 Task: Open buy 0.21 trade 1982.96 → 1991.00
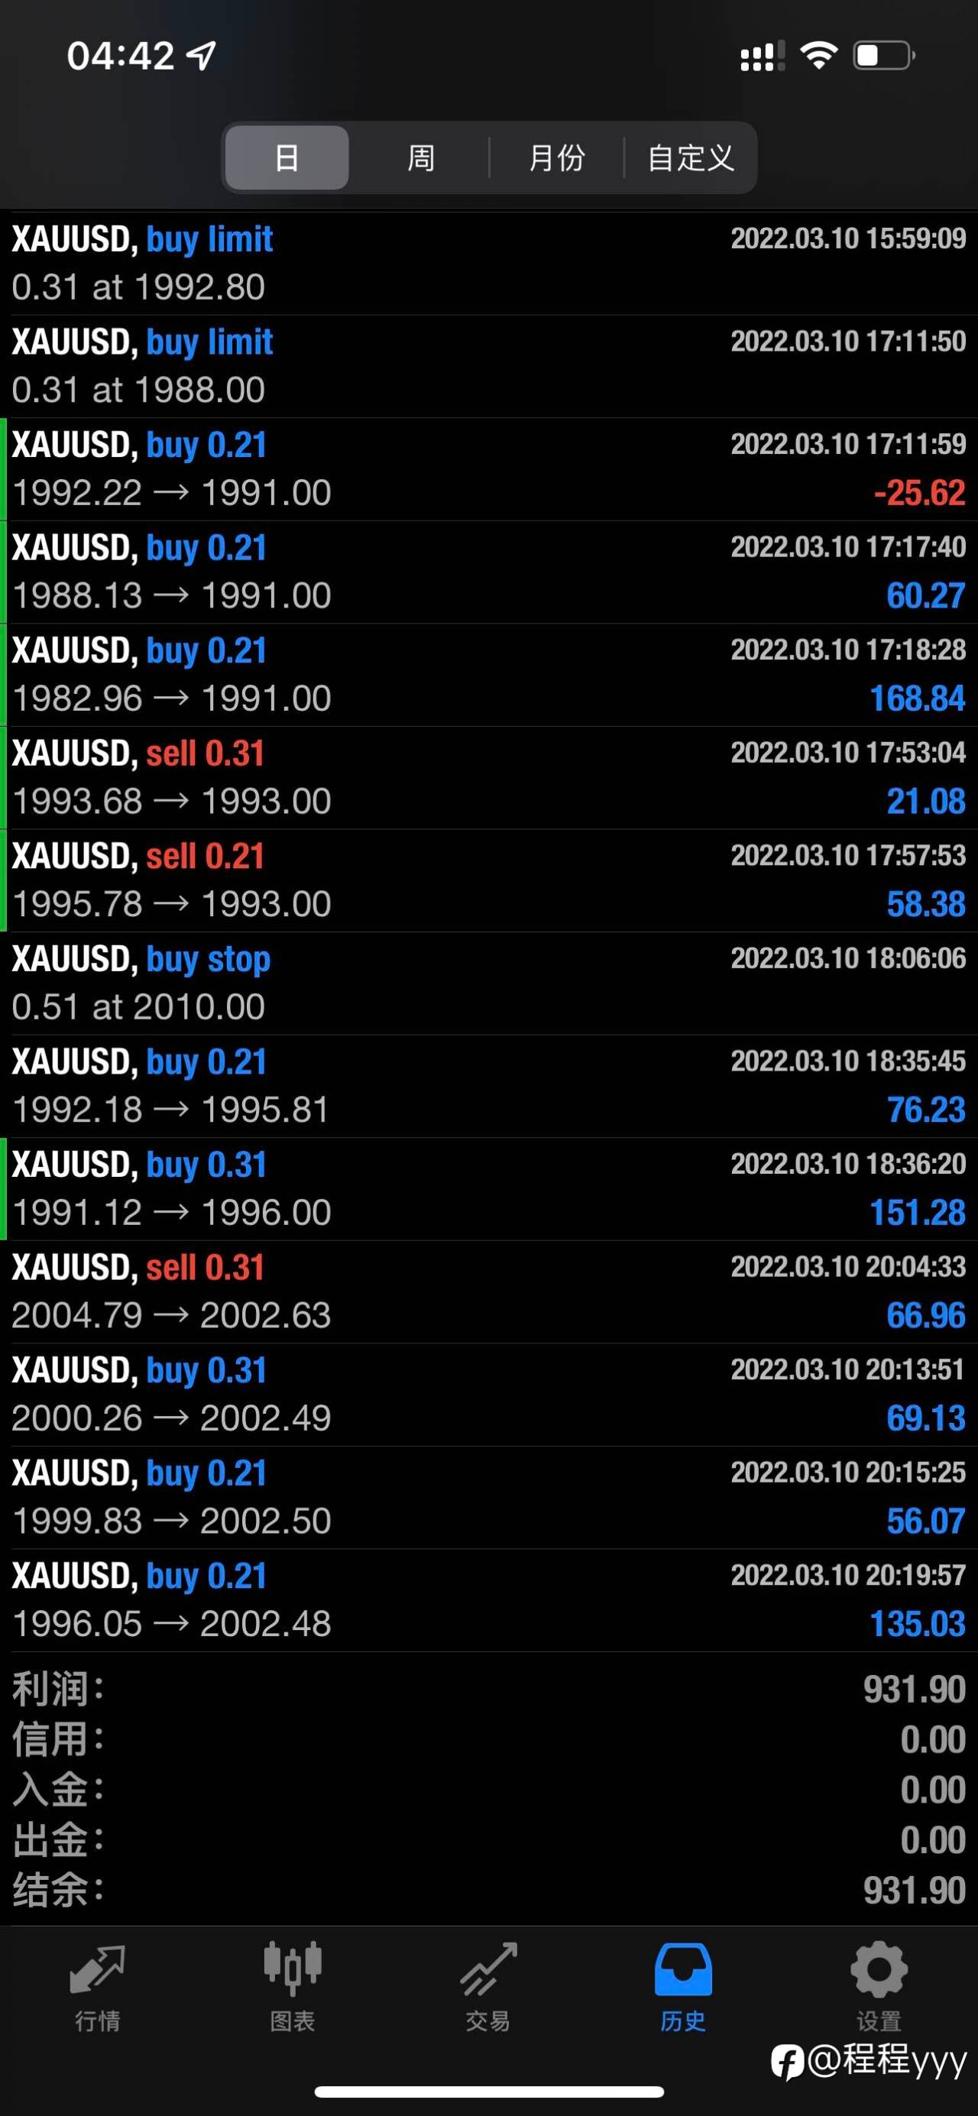pyautogui.click(x=488, y=675)
